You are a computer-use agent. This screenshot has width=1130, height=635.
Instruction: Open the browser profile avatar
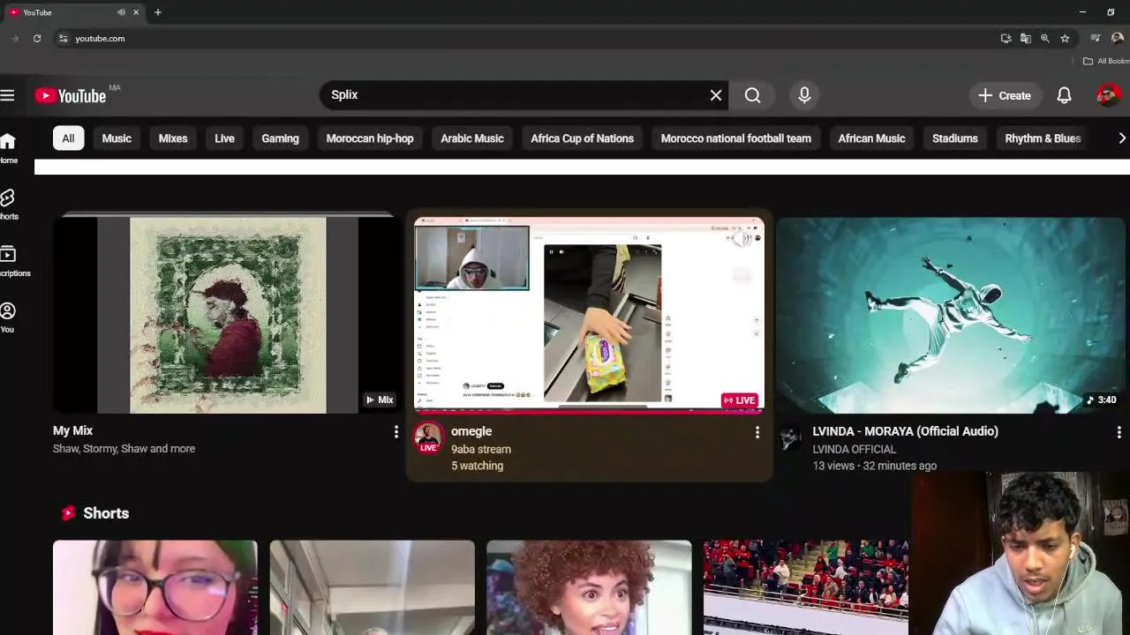click(1118, 39)
